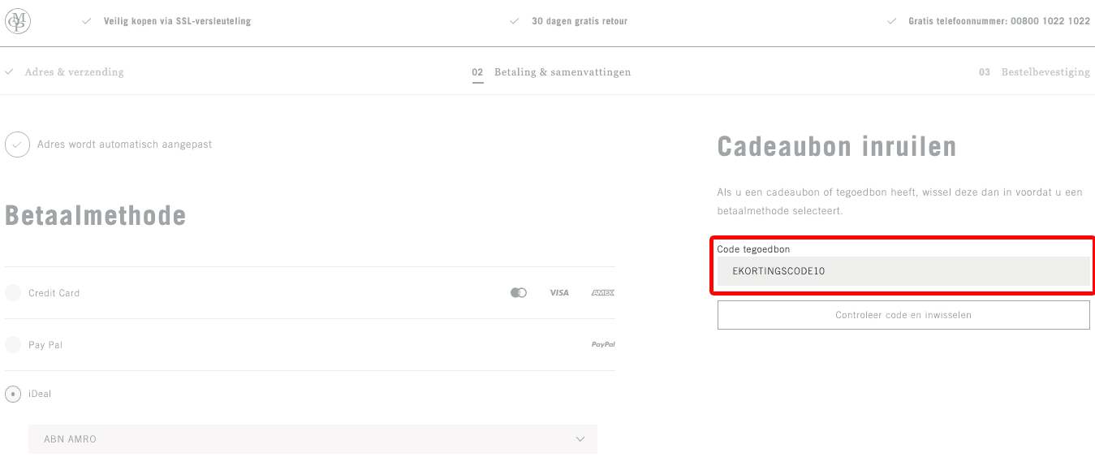Click the circular monogram logo

pos(18,21)
